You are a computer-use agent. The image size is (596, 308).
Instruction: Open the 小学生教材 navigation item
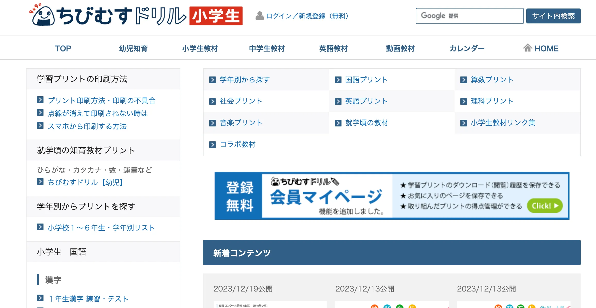[200, 48]
